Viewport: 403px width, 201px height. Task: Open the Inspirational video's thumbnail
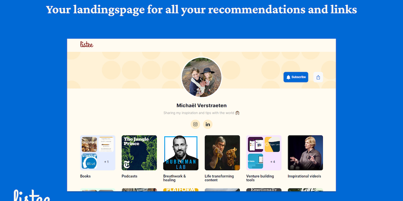305,153
